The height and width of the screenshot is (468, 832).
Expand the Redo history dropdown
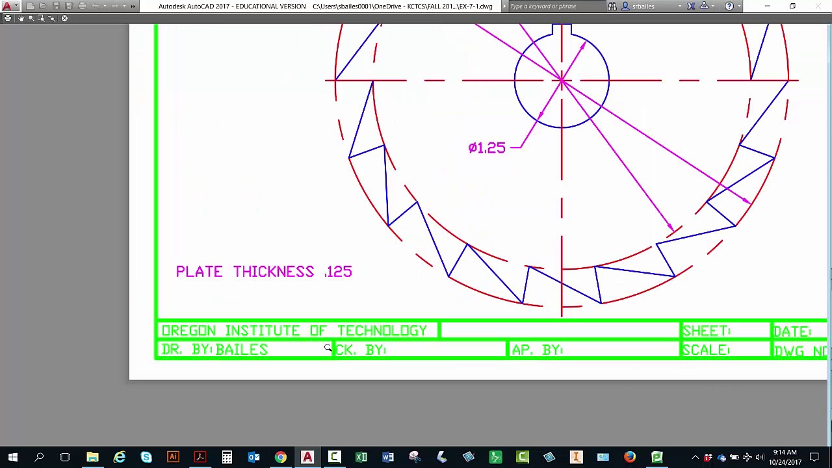tap(123, 6)
